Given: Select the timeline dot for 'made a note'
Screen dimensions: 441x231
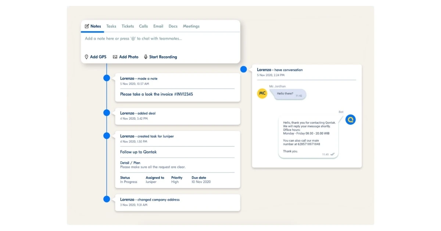Looking at the screenshot, I should (107, 78).
